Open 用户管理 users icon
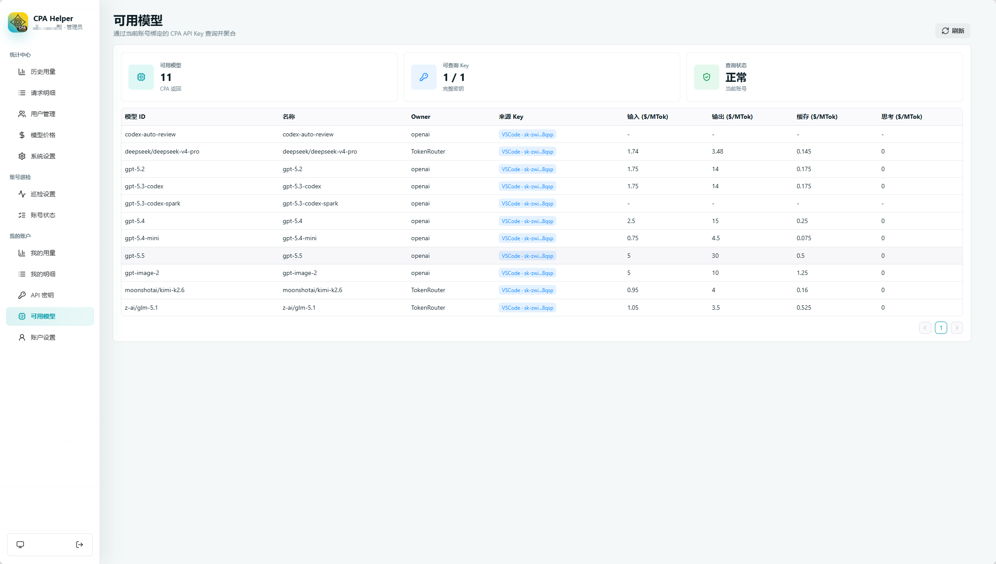996x564 pixels. (22, 114)
